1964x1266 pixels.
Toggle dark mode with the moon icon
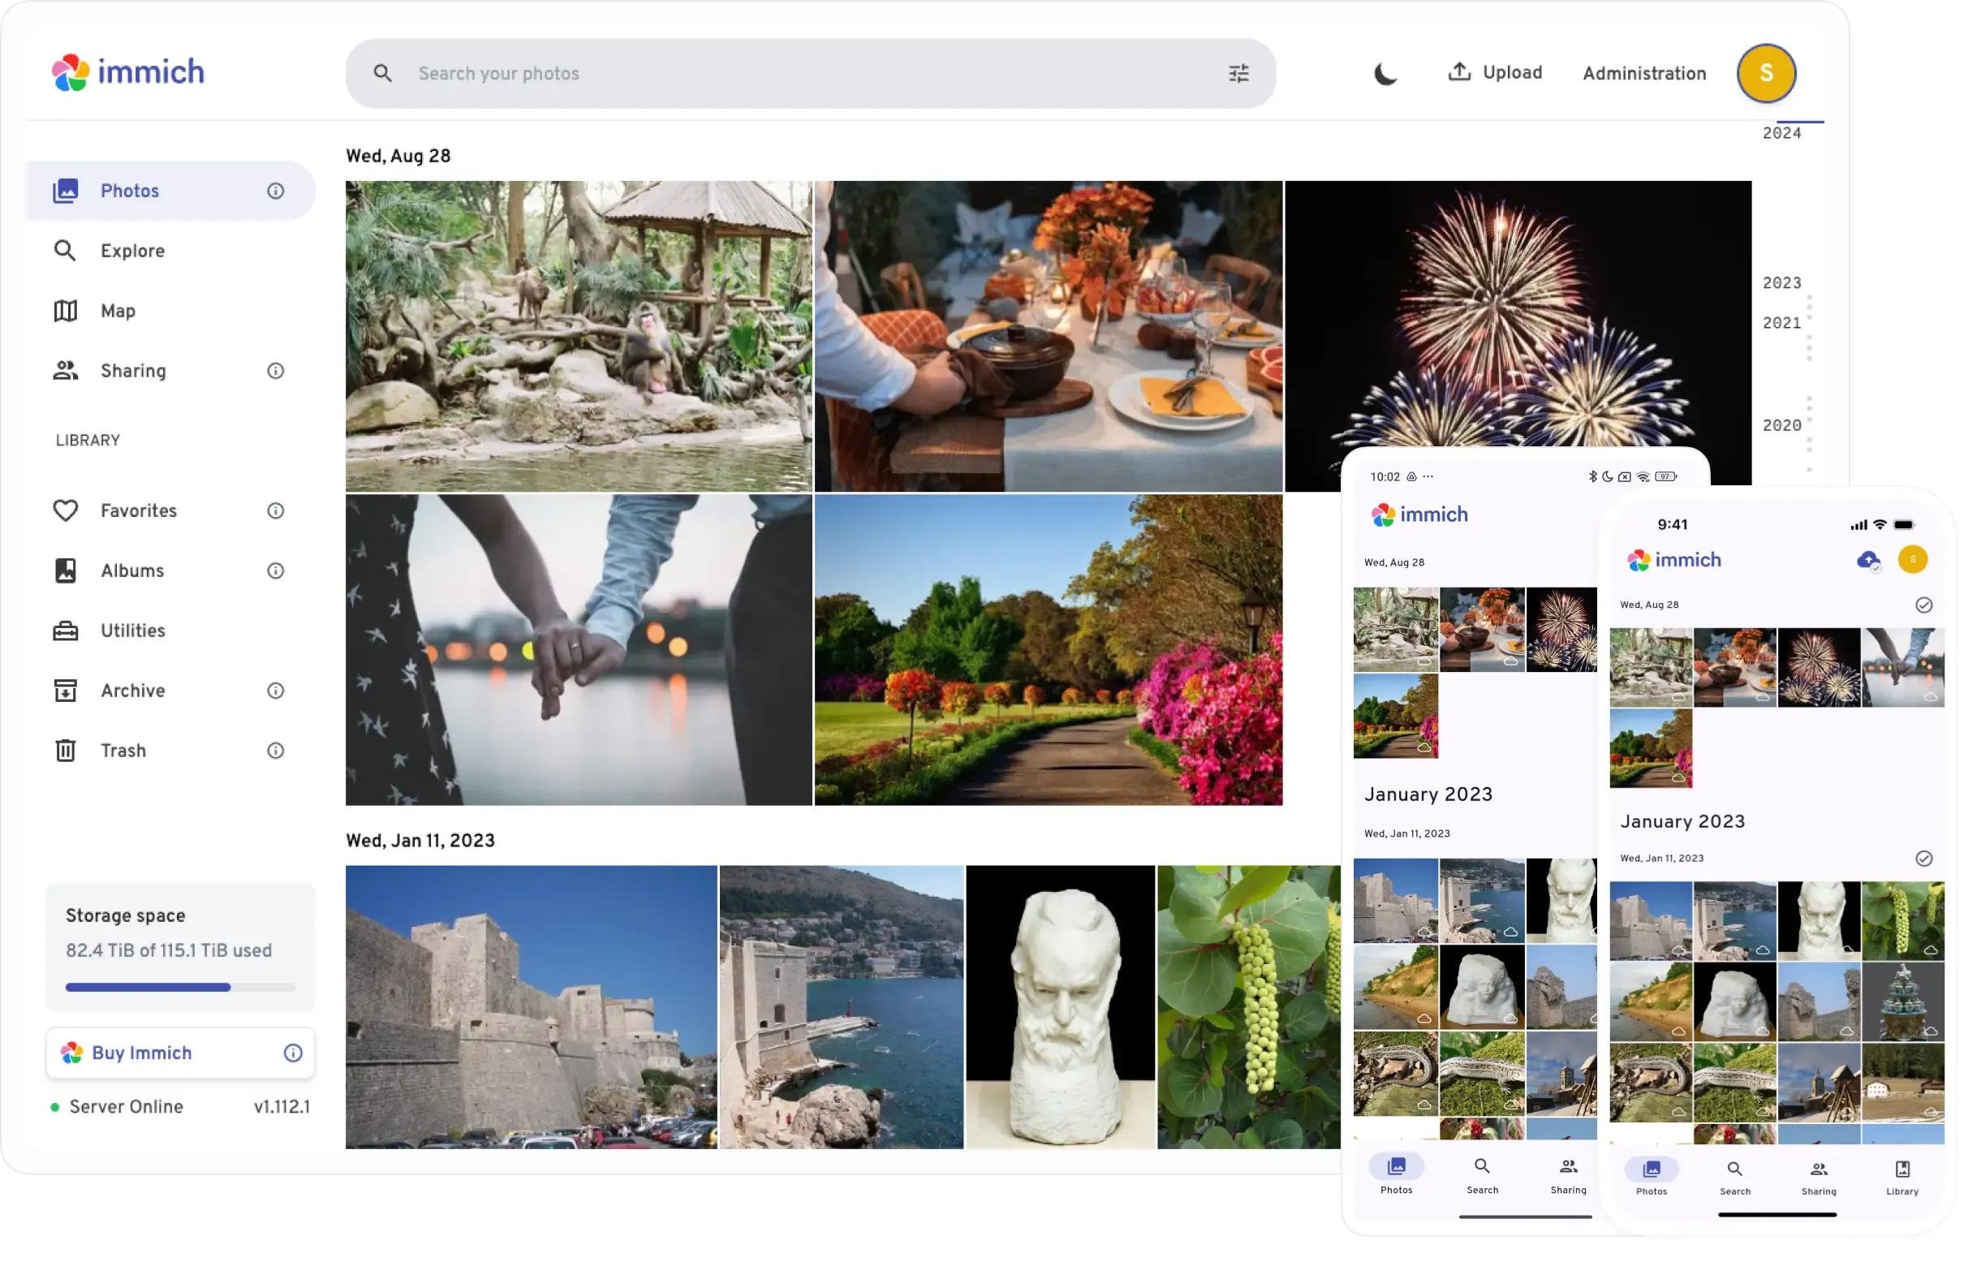[x=1386, y=72]
